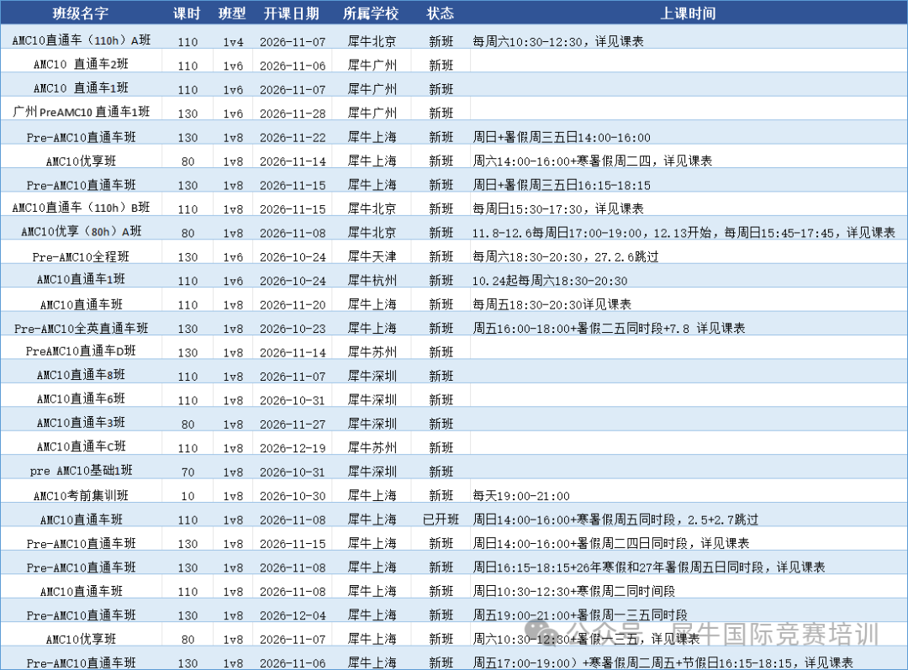The width and height of the screenshot is (908, 670).
Task: Click the 所属学校 column header
Action: coord(372,13)
